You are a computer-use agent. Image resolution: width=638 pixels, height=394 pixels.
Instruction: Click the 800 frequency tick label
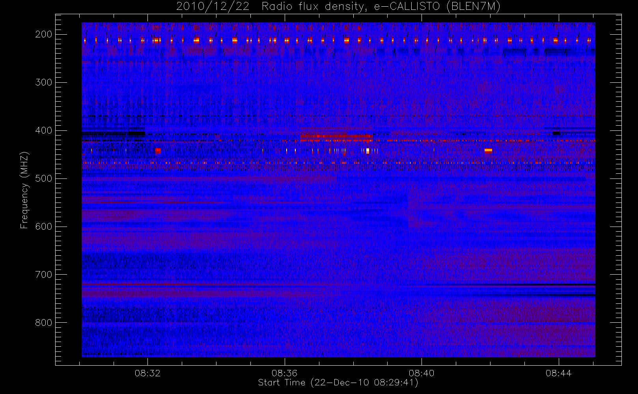(43, 323)
